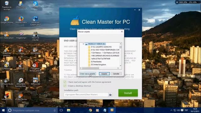
Task: Select the JUEGOS desktop shortcut
Action: (x=21, y=66)
